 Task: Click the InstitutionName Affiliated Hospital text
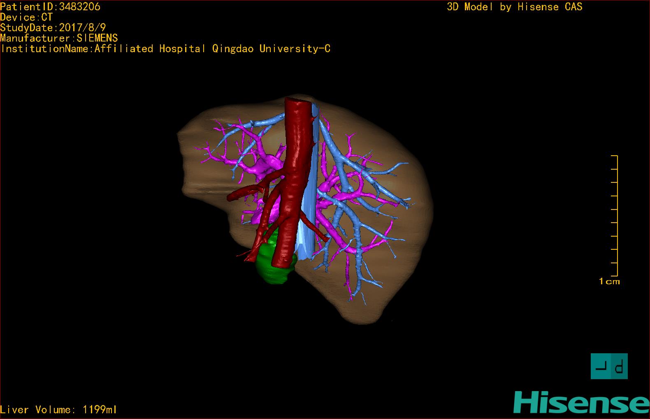(165, 49)
